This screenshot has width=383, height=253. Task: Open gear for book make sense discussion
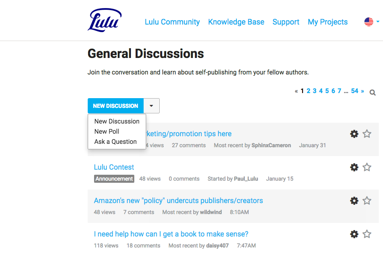(354, 234)
